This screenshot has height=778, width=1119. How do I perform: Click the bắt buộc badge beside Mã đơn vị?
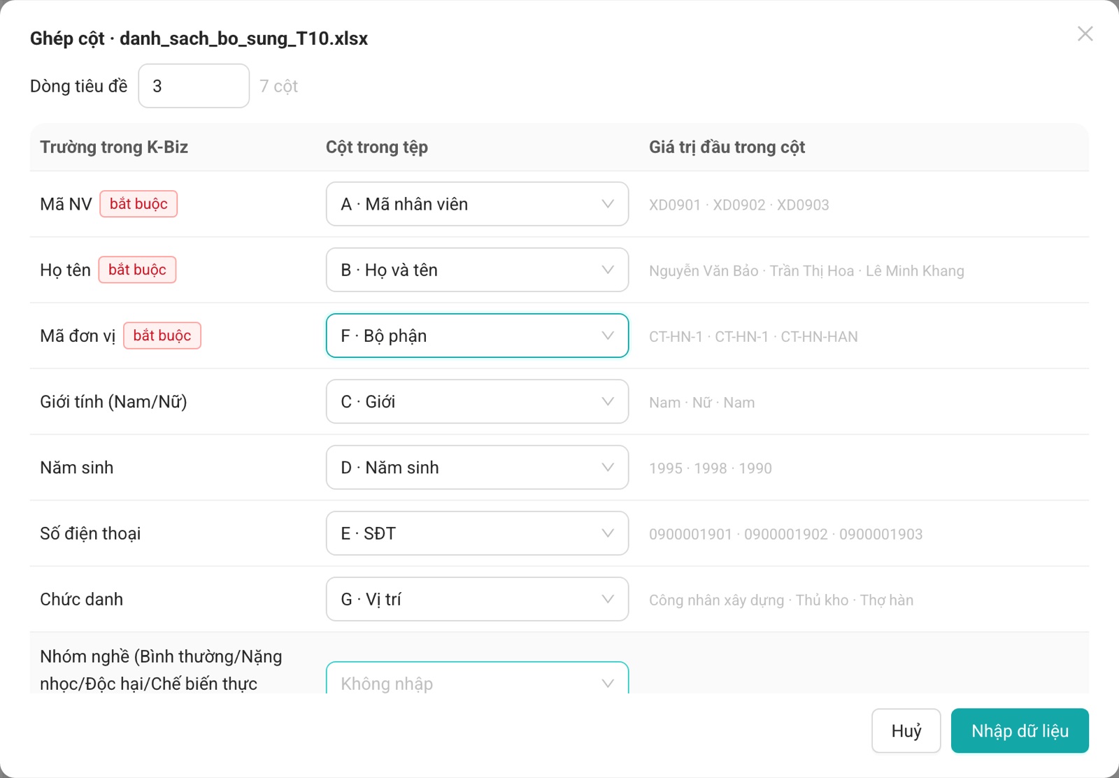(x=162, y=335)
